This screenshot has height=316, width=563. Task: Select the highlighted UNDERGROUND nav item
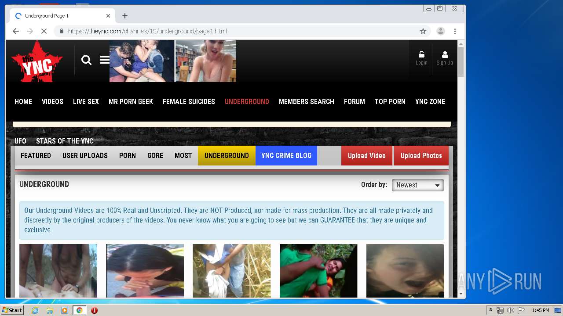point(247,101)
